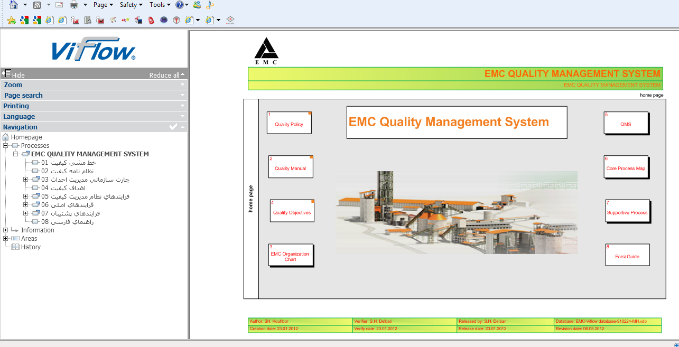Select tree item 01 خط مشي كيفيت
Viewport: 679px width, 347px height.
point(69,163)
